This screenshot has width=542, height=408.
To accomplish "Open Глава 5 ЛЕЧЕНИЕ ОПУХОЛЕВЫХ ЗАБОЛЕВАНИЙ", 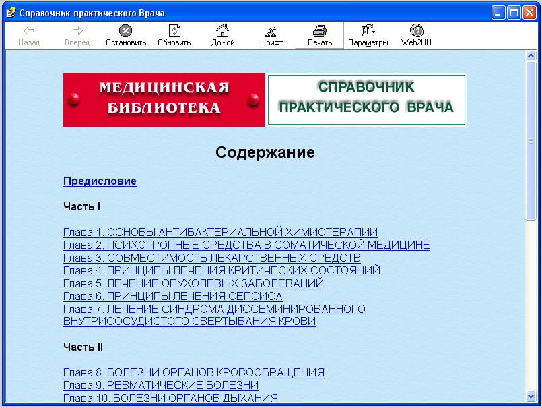I will click(x=194, y=283).
